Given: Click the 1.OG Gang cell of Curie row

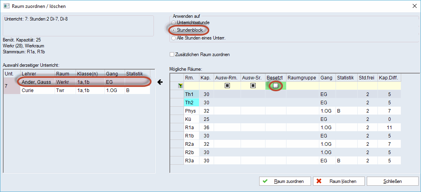Looking at the screenshot, I should coord(114,90).
